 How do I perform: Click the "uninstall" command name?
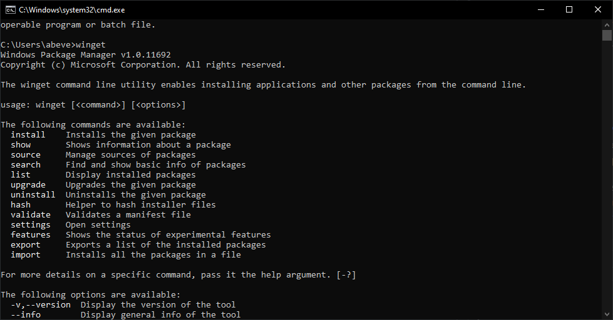[33, 194]
